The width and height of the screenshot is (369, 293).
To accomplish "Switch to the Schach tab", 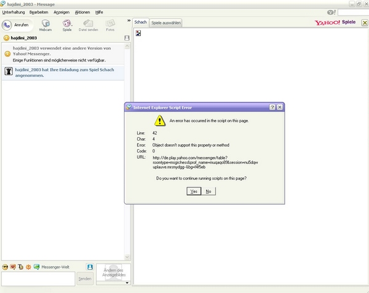I will tap(140, 22).
